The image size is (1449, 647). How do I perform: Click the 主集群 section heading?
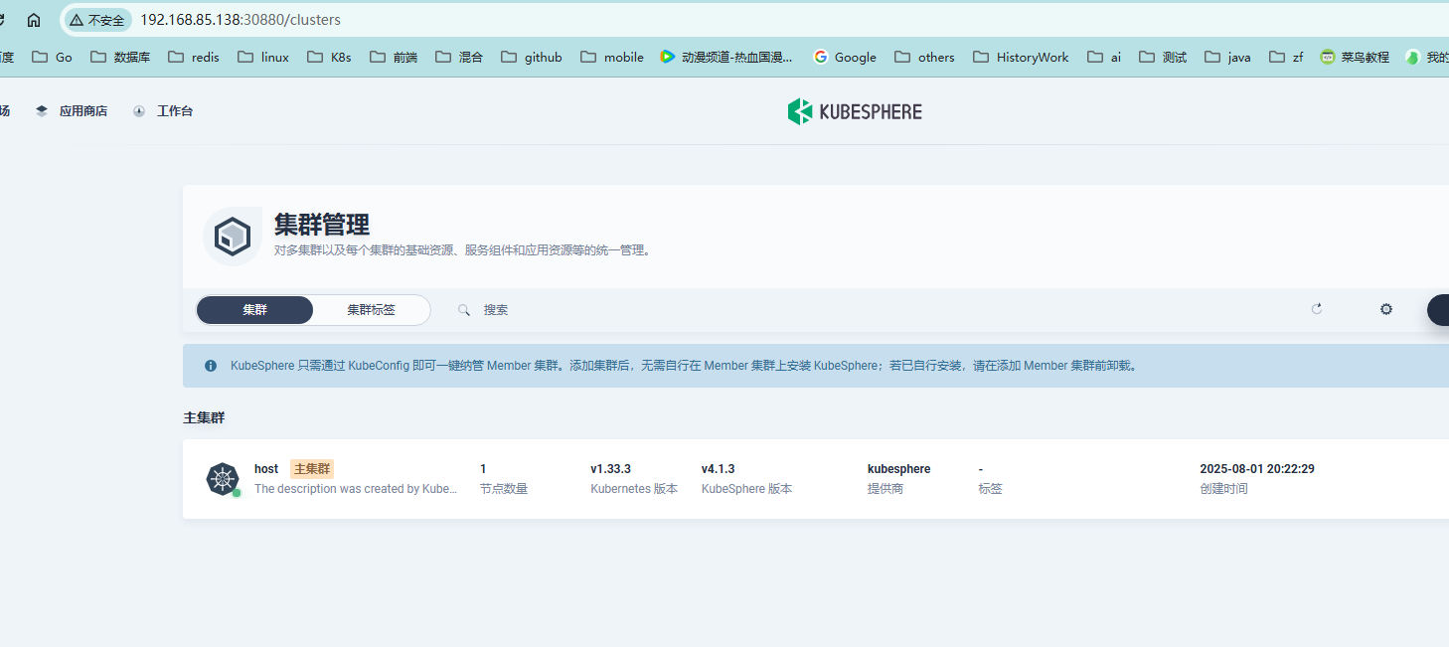(x=204, y=417)
